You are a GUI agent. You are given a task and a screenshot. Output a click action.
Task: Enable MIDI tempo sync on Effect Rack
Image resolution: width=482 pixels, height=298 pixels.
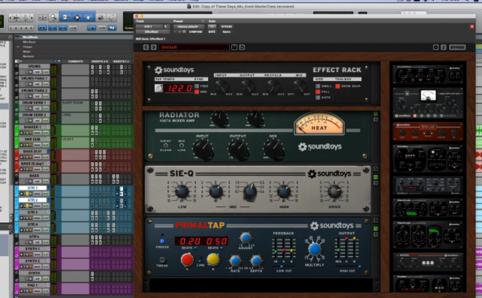point(197,92)
